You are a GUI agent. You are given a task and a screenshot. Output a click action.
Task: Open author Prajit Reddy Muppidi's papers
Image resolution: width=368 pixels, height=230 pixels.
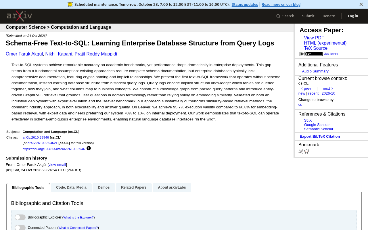96,54
